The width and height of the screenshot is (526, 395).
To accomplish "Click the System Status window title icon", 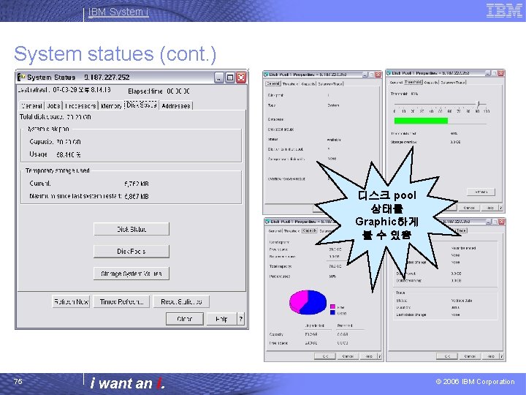I will tap(21, 78).
